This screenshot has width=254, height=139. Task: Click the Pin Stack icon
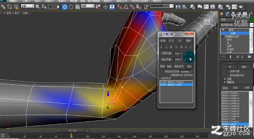pos(223,56)
